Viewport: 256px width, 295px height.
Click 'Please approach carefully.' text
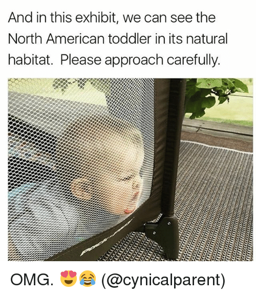pyautogui.click(x=140, y=61)
